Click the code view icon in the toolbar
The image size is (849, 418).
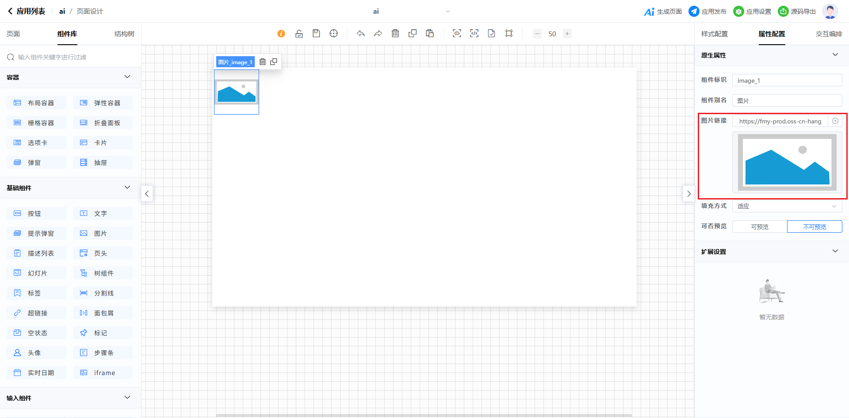[474, 34]
